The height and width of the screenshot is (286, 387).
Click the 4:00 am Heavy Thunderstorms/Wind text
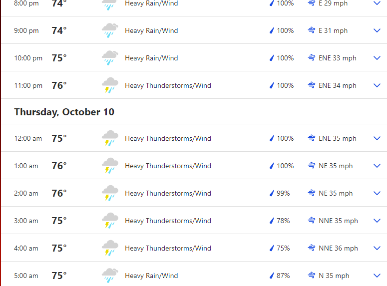tap(168, 248)
